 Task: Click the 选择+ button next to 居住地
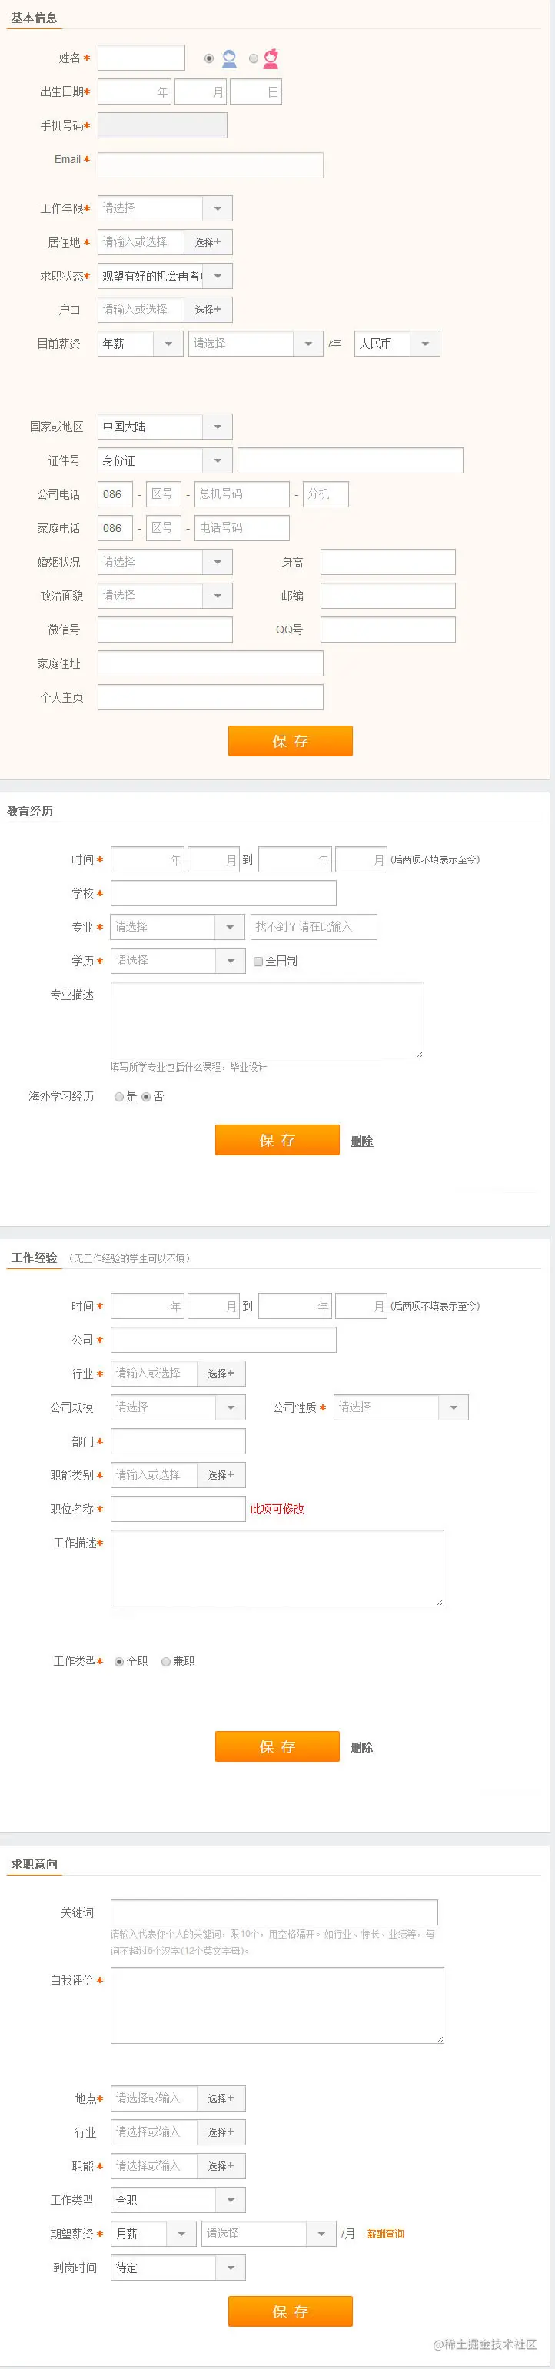point(208,241)
